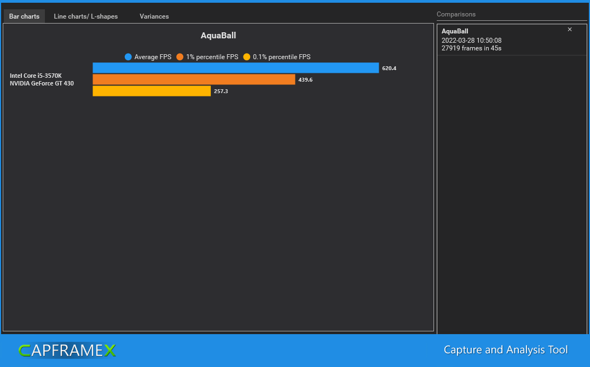Image resolution: width=590 pixels, height=367 pixels.
Task: Click the 2022-03-28 10:50:08 timestamp
Action: click(471, 41)
